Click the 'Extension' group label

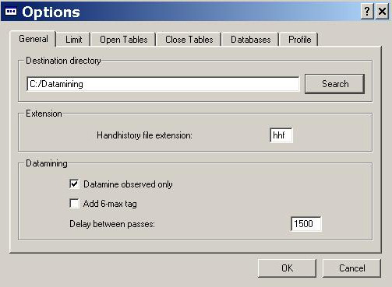tap(44, 114)
